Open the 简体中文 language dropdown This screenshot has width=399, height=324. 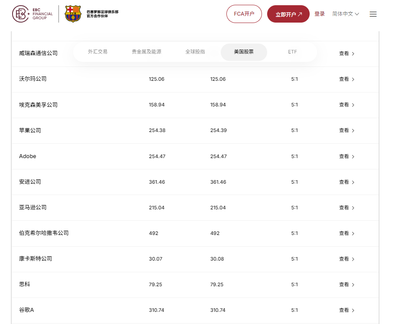pos(346,14)
